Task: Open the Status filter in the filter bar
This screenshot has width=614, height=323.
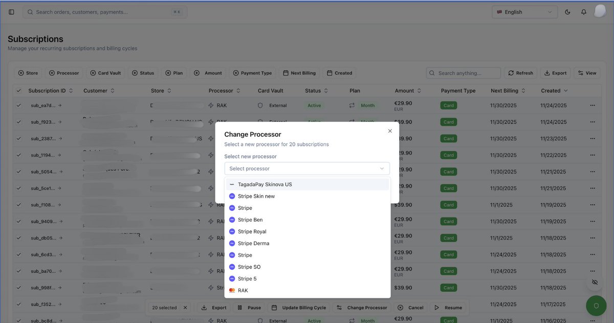Action: point(143,73)
